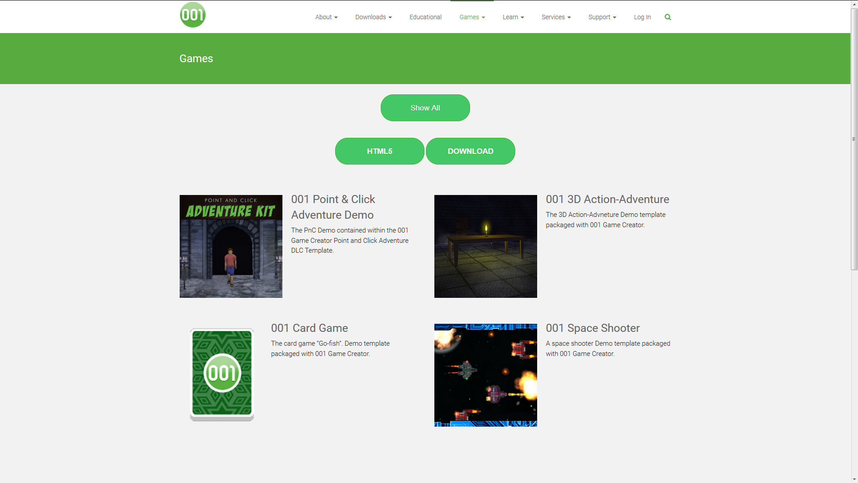The image size is (858, 483).
Task: Open the 001 3D Action-Adventure title link
Action: pos(608,199)
